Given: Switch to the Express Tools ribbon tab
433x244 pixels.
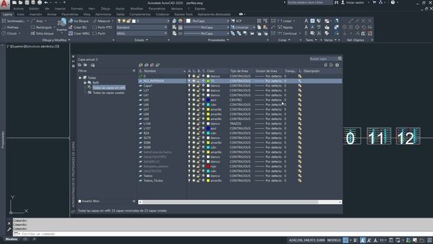Looking at the screenshot, I should click(x=183, y=14).
